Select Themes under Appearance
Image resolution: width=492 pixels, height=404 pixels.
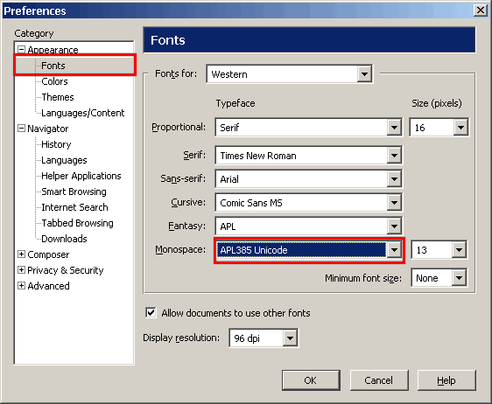(x=58, y=97)
